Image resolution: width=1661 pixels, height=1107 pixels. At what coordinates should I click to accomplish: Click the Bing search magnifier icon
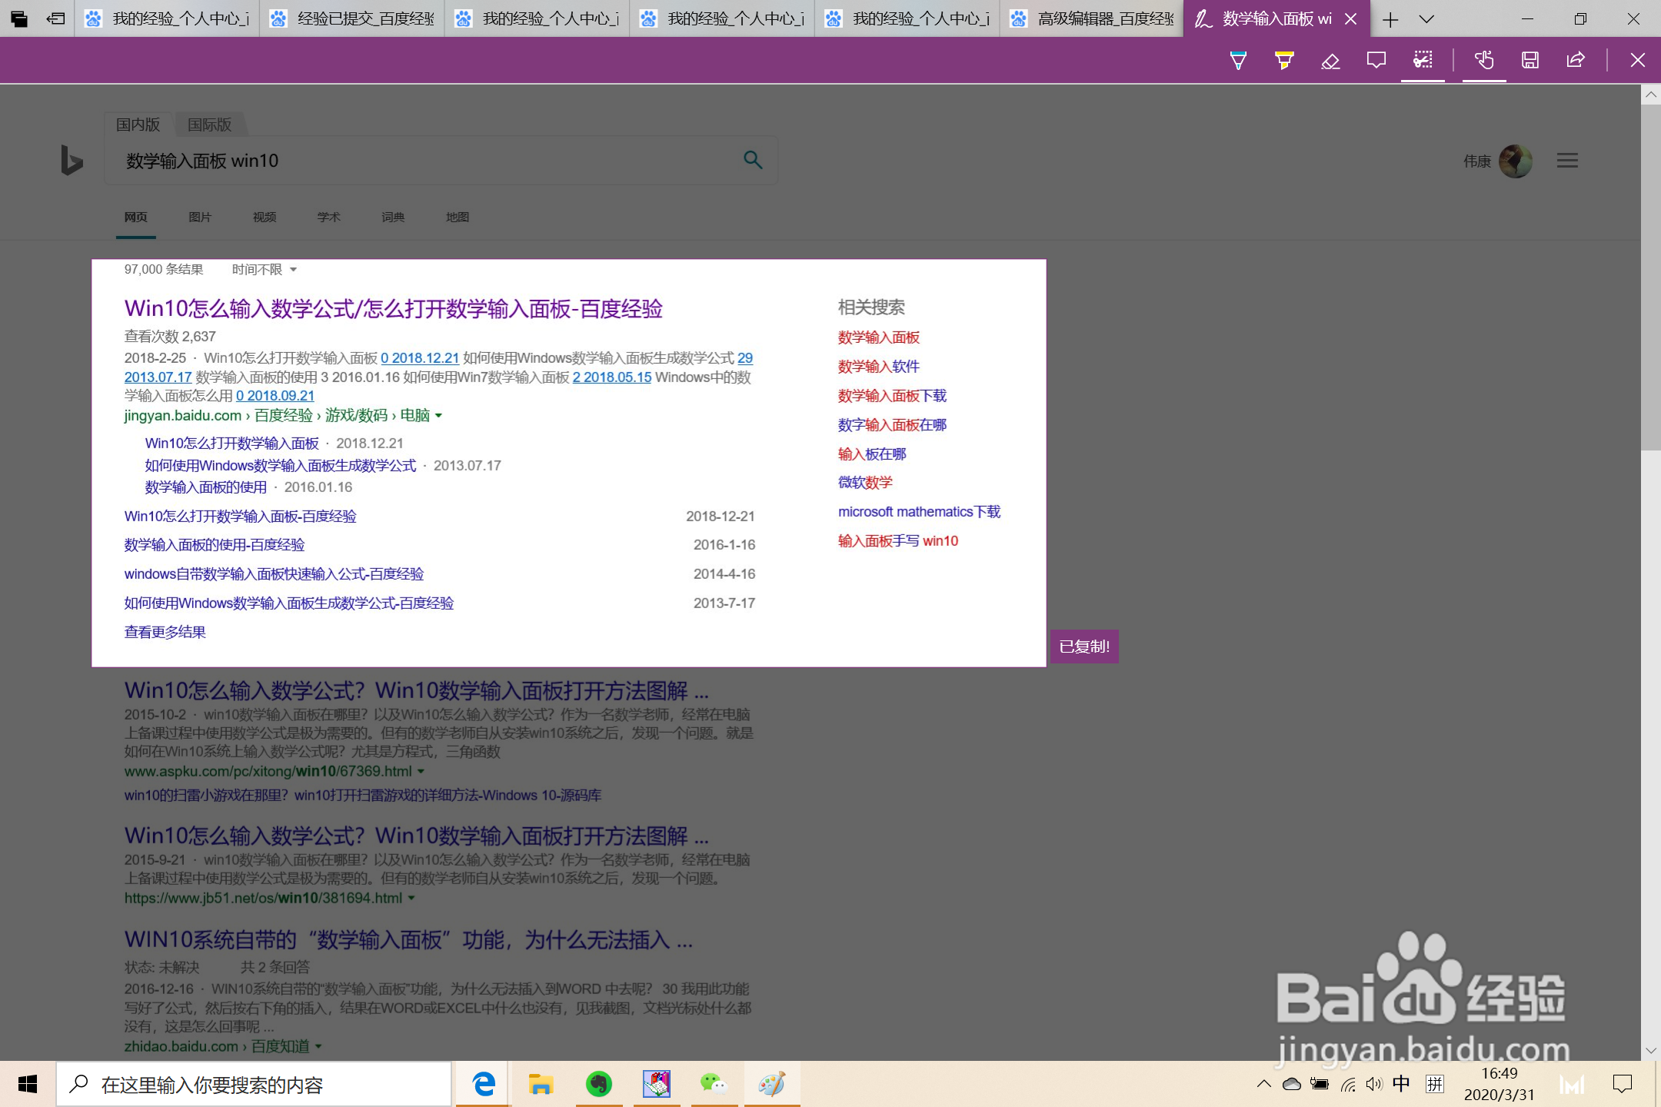point(753,160)
